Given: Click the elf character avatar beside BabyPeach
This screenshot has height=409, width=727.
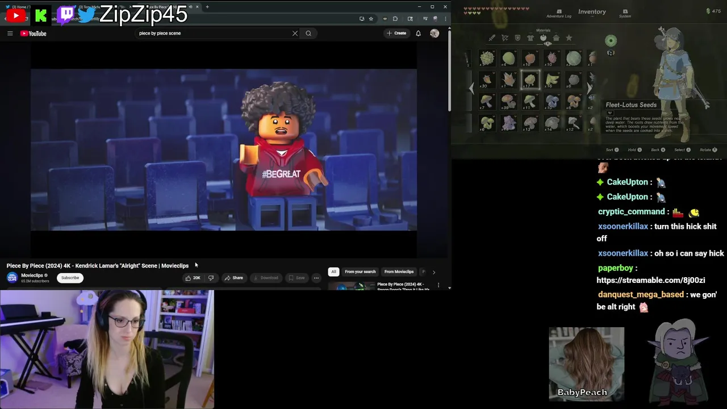Looking at the screenshot, I should [678, 362].
